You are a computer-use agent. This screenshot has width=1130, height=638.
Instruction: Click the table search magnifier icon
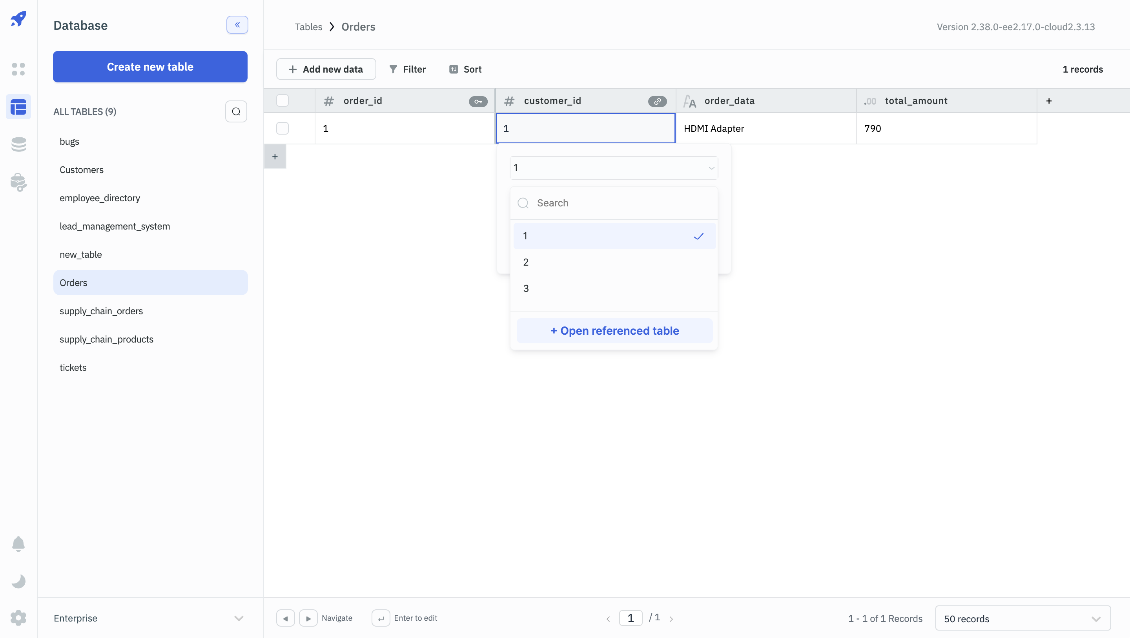[236, 111]
